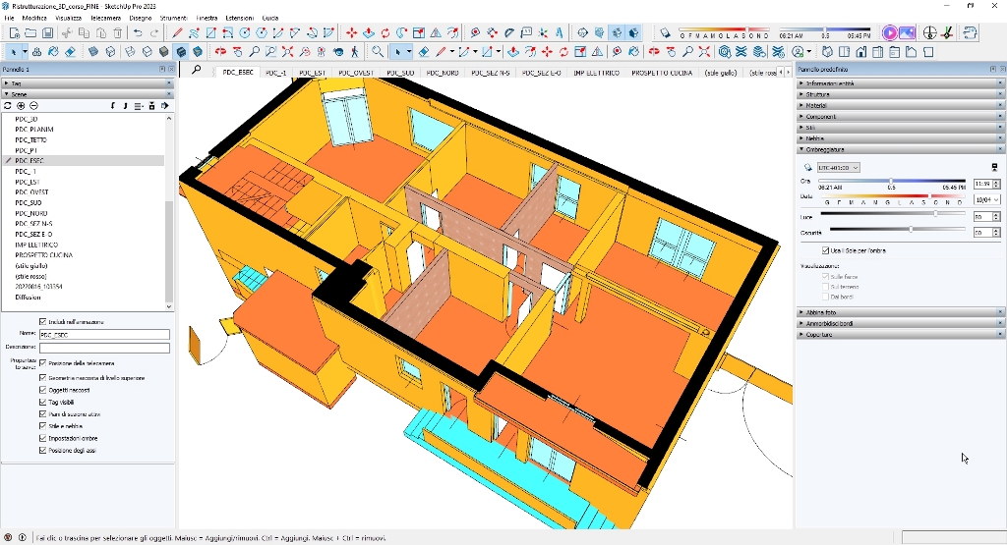
Task: Click the Open folder icon in toolbar
Action: (30, 32)
